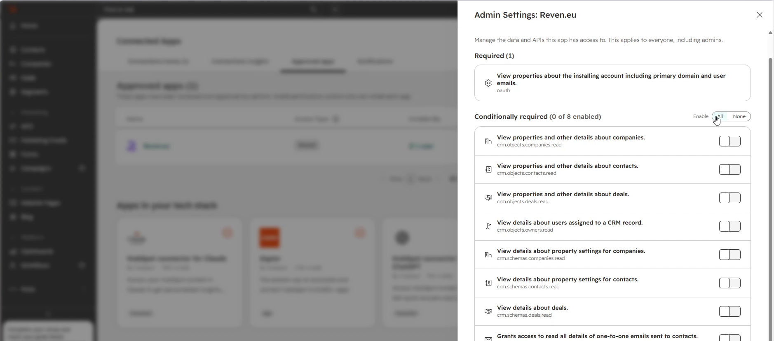Turn on crm.schemas.companies.read toggle
The height and width of the screenshot is (341, 774).
730,255
